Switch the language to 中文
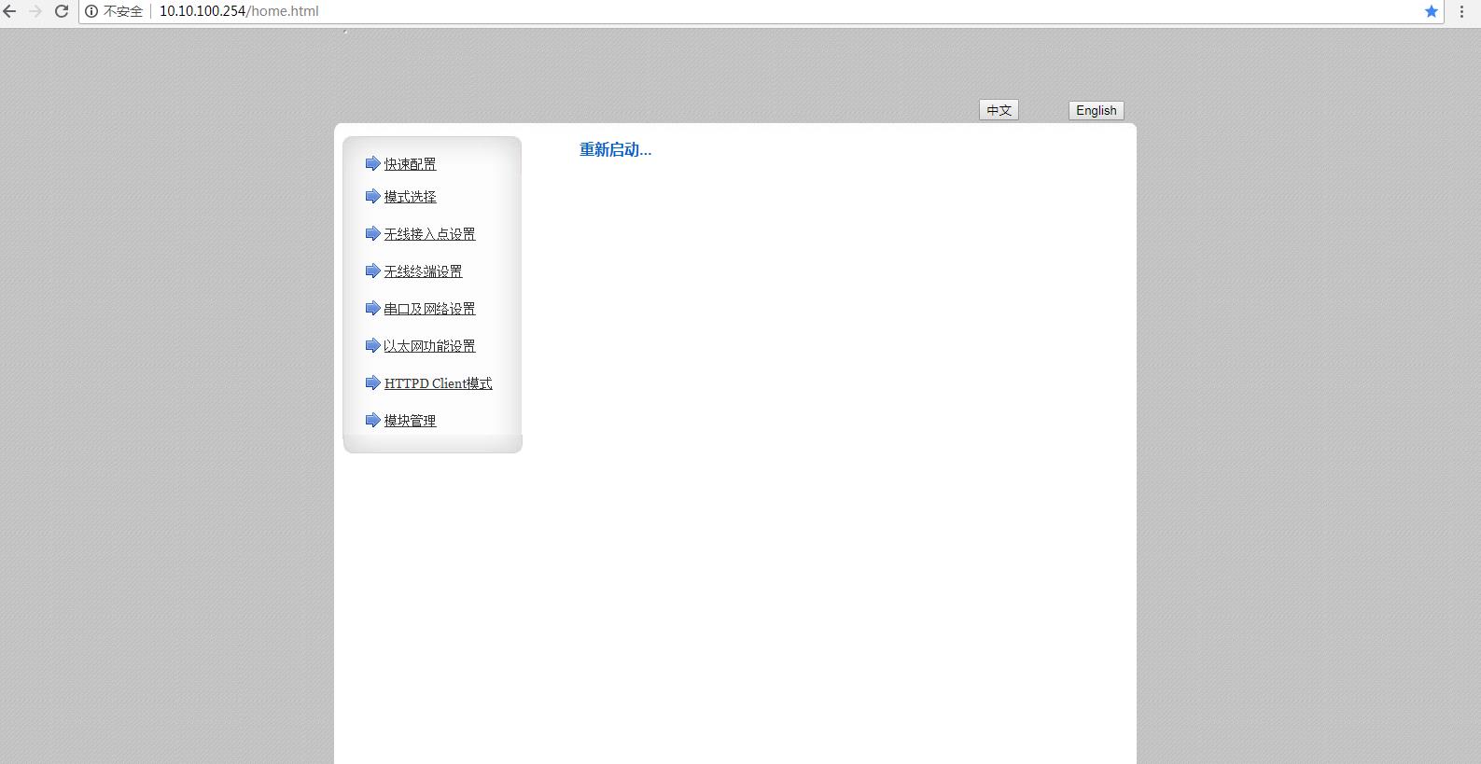 coord(999,110)
